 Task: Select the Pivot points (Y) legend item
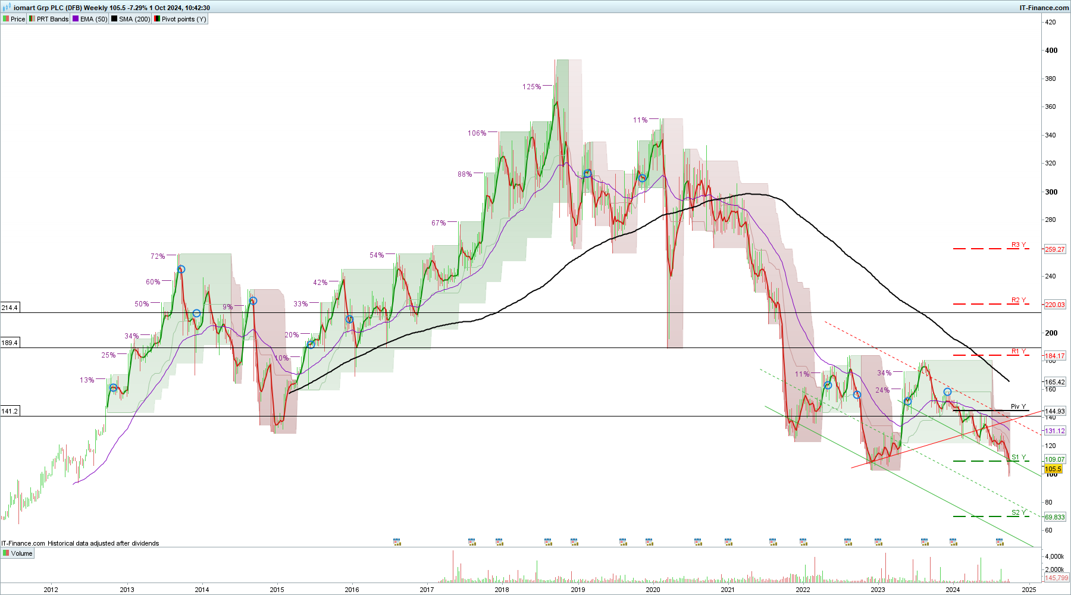(x=180, y=19)
